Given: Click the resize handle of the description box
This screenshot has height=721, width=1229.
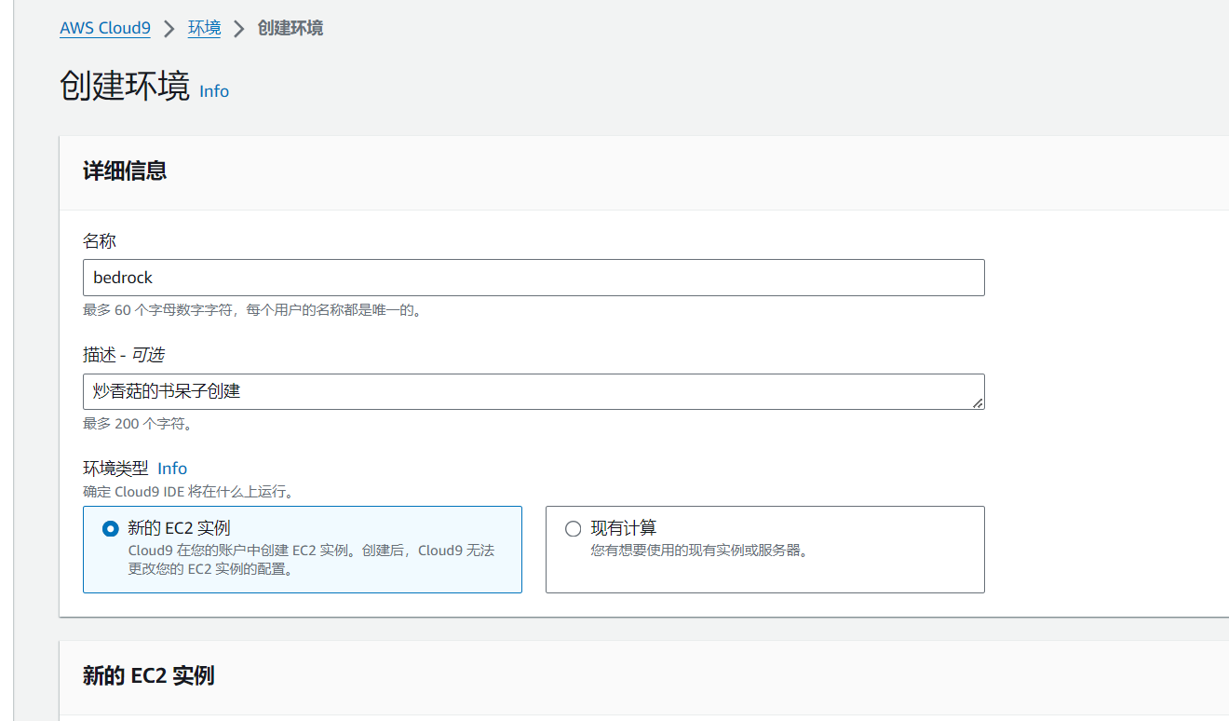Looking at the screenshot, I should tap(977, 402).
